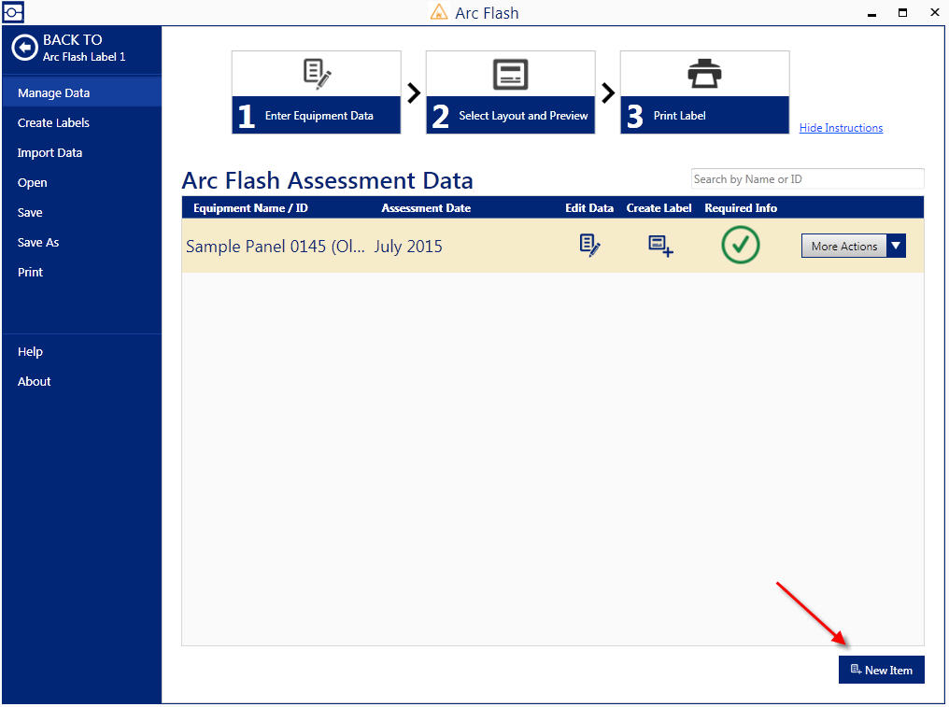The height and width of the screenshot is (707, 949).
Task: Open the Manage Data menu item
Action: pos(54,92)
